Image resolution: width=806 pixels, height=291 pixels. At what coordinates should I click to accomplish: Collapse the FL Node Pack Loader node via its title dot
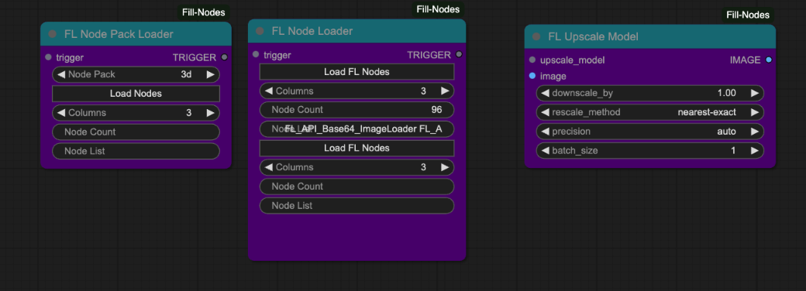(53, 34)
